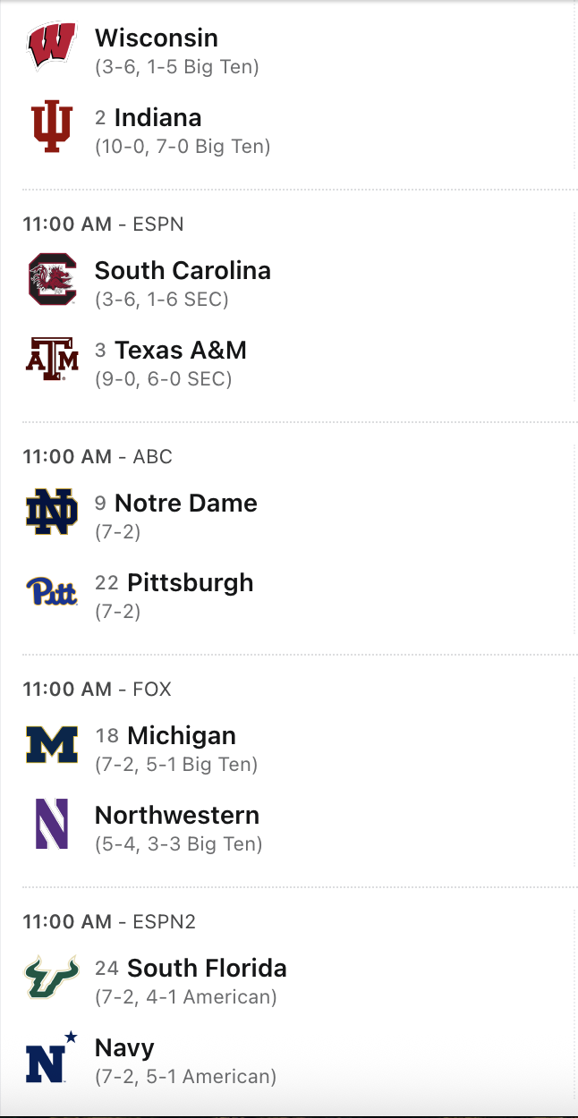The width and height of the screenshot is (578, 1118).
Task: Open the Michigan team link
Action: point(182,736)
